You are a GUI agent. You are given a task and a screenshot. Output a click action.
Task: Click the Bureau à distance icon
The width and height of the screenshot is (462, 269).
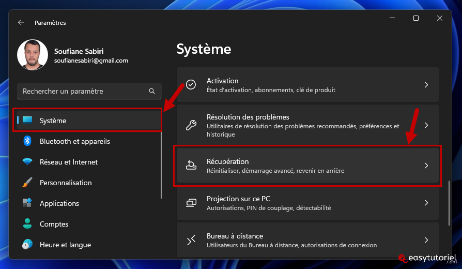click(191, 240)
